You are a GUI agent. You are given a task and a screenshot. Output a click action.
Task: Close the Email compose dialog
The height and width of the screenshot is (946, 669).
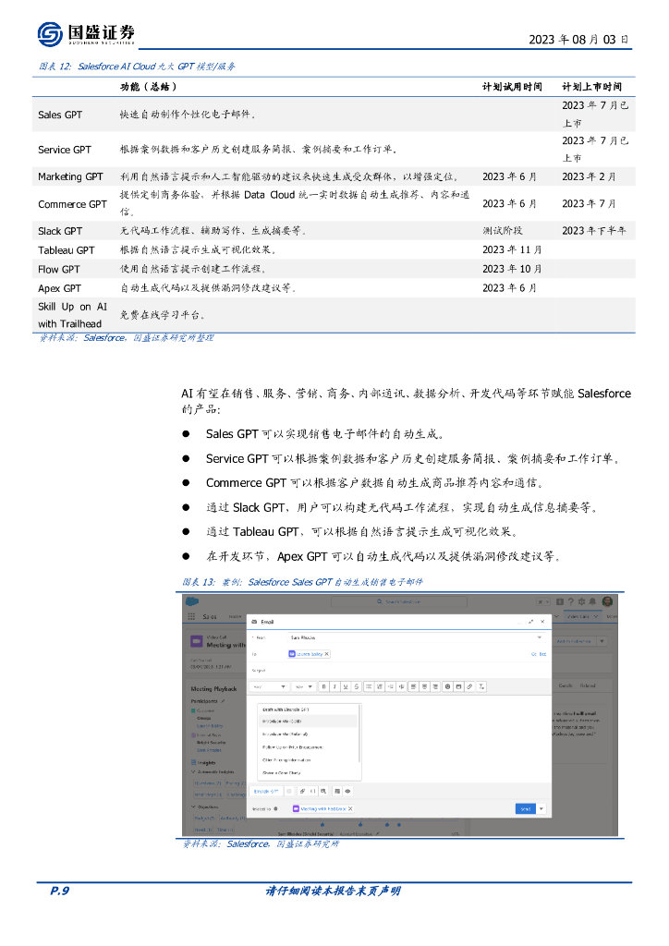pos(542,622)
